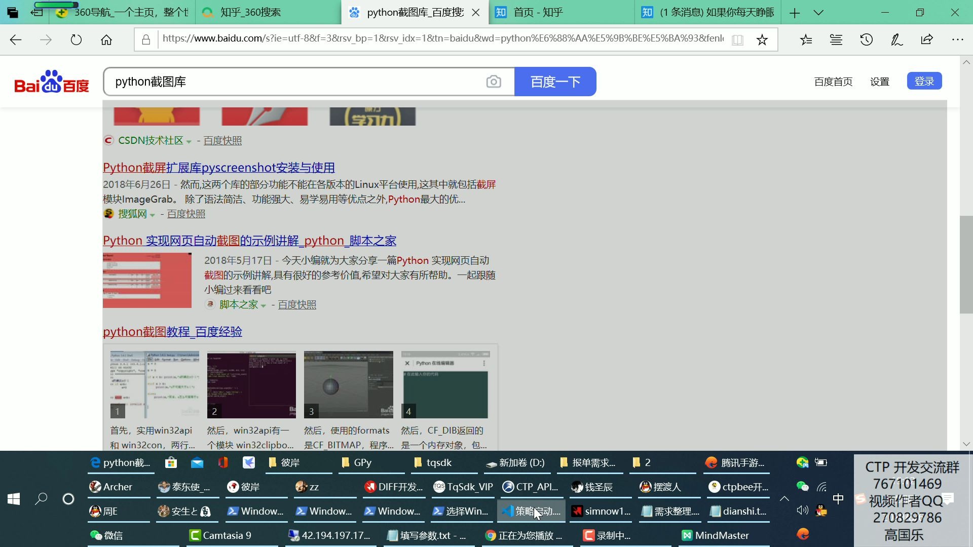Open reading view icon in address bar
The width and height of the screenshot is (973, 547).
(737, 40)
